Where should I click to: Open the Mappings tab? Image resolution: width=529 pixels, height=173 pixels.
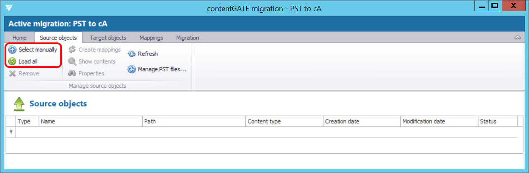151,38
